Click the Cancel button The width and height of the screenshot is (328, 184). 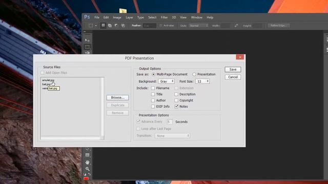coord(233,77)
